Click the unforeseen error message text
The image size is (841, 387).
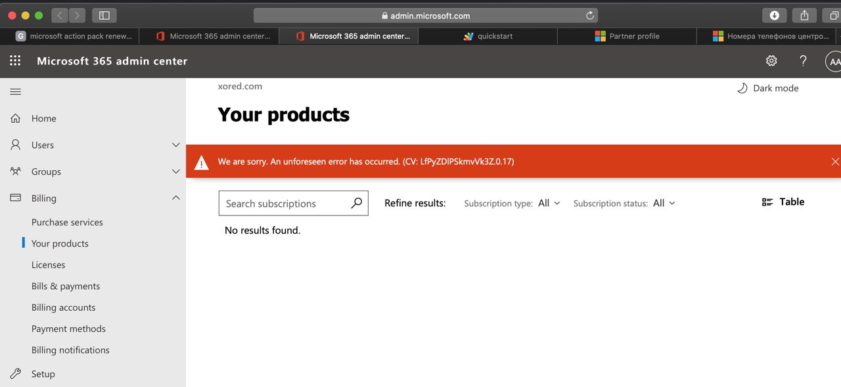point(366,162)
